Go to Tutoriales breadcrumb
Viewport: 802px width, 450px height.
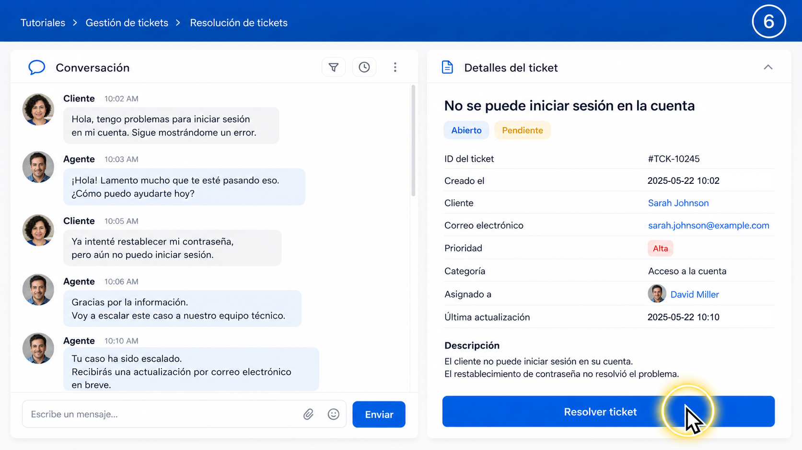43,23
